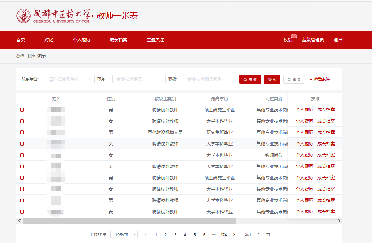The height and width of the screenshot is (243, 372).
Task: Select the fifth row checkbox for 教师岗位
Action: (x=22, y=155)
